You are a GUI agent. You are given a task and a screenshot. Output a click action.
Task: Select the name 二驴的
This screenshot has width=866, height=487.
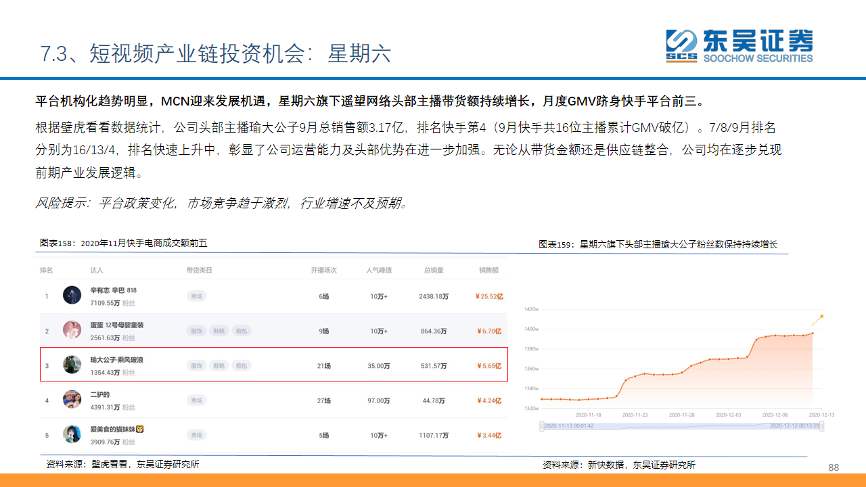pos(99,394)
